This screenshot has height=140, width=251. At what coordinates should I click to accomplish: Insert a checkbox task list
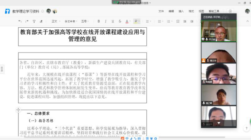(x=178, y=21)
